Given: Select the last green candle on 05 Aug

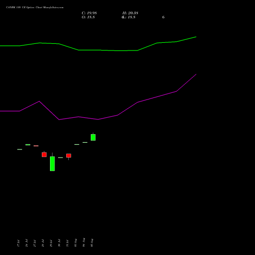Looking at the screenshot, I should pyautogui.click(x=93, y=137).
